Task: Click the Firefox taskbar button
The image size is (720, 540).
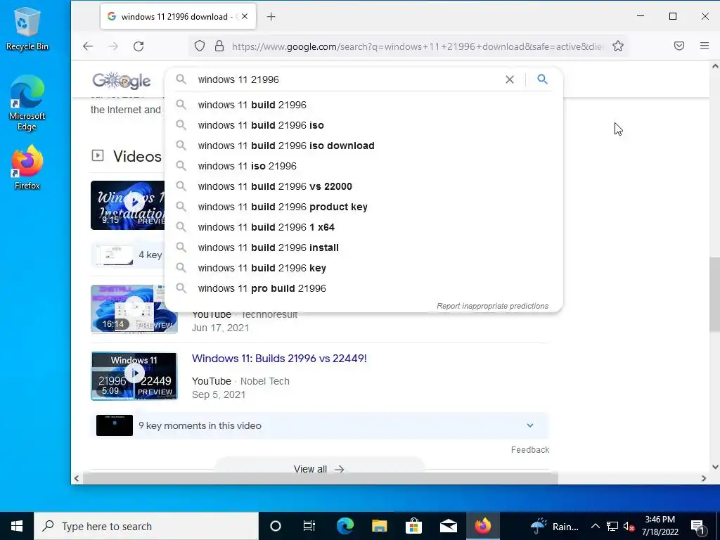Action: tap(482, 526)
